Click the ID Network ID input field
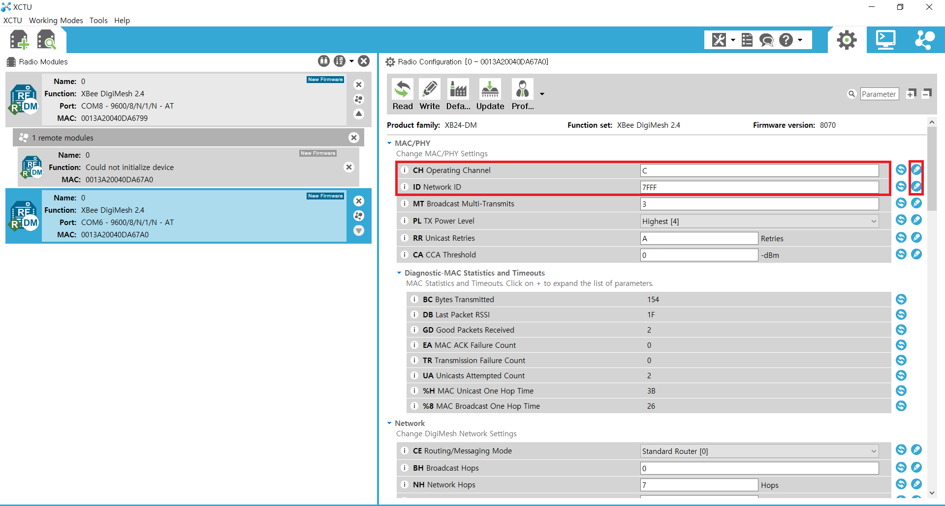 click(759, 187)
